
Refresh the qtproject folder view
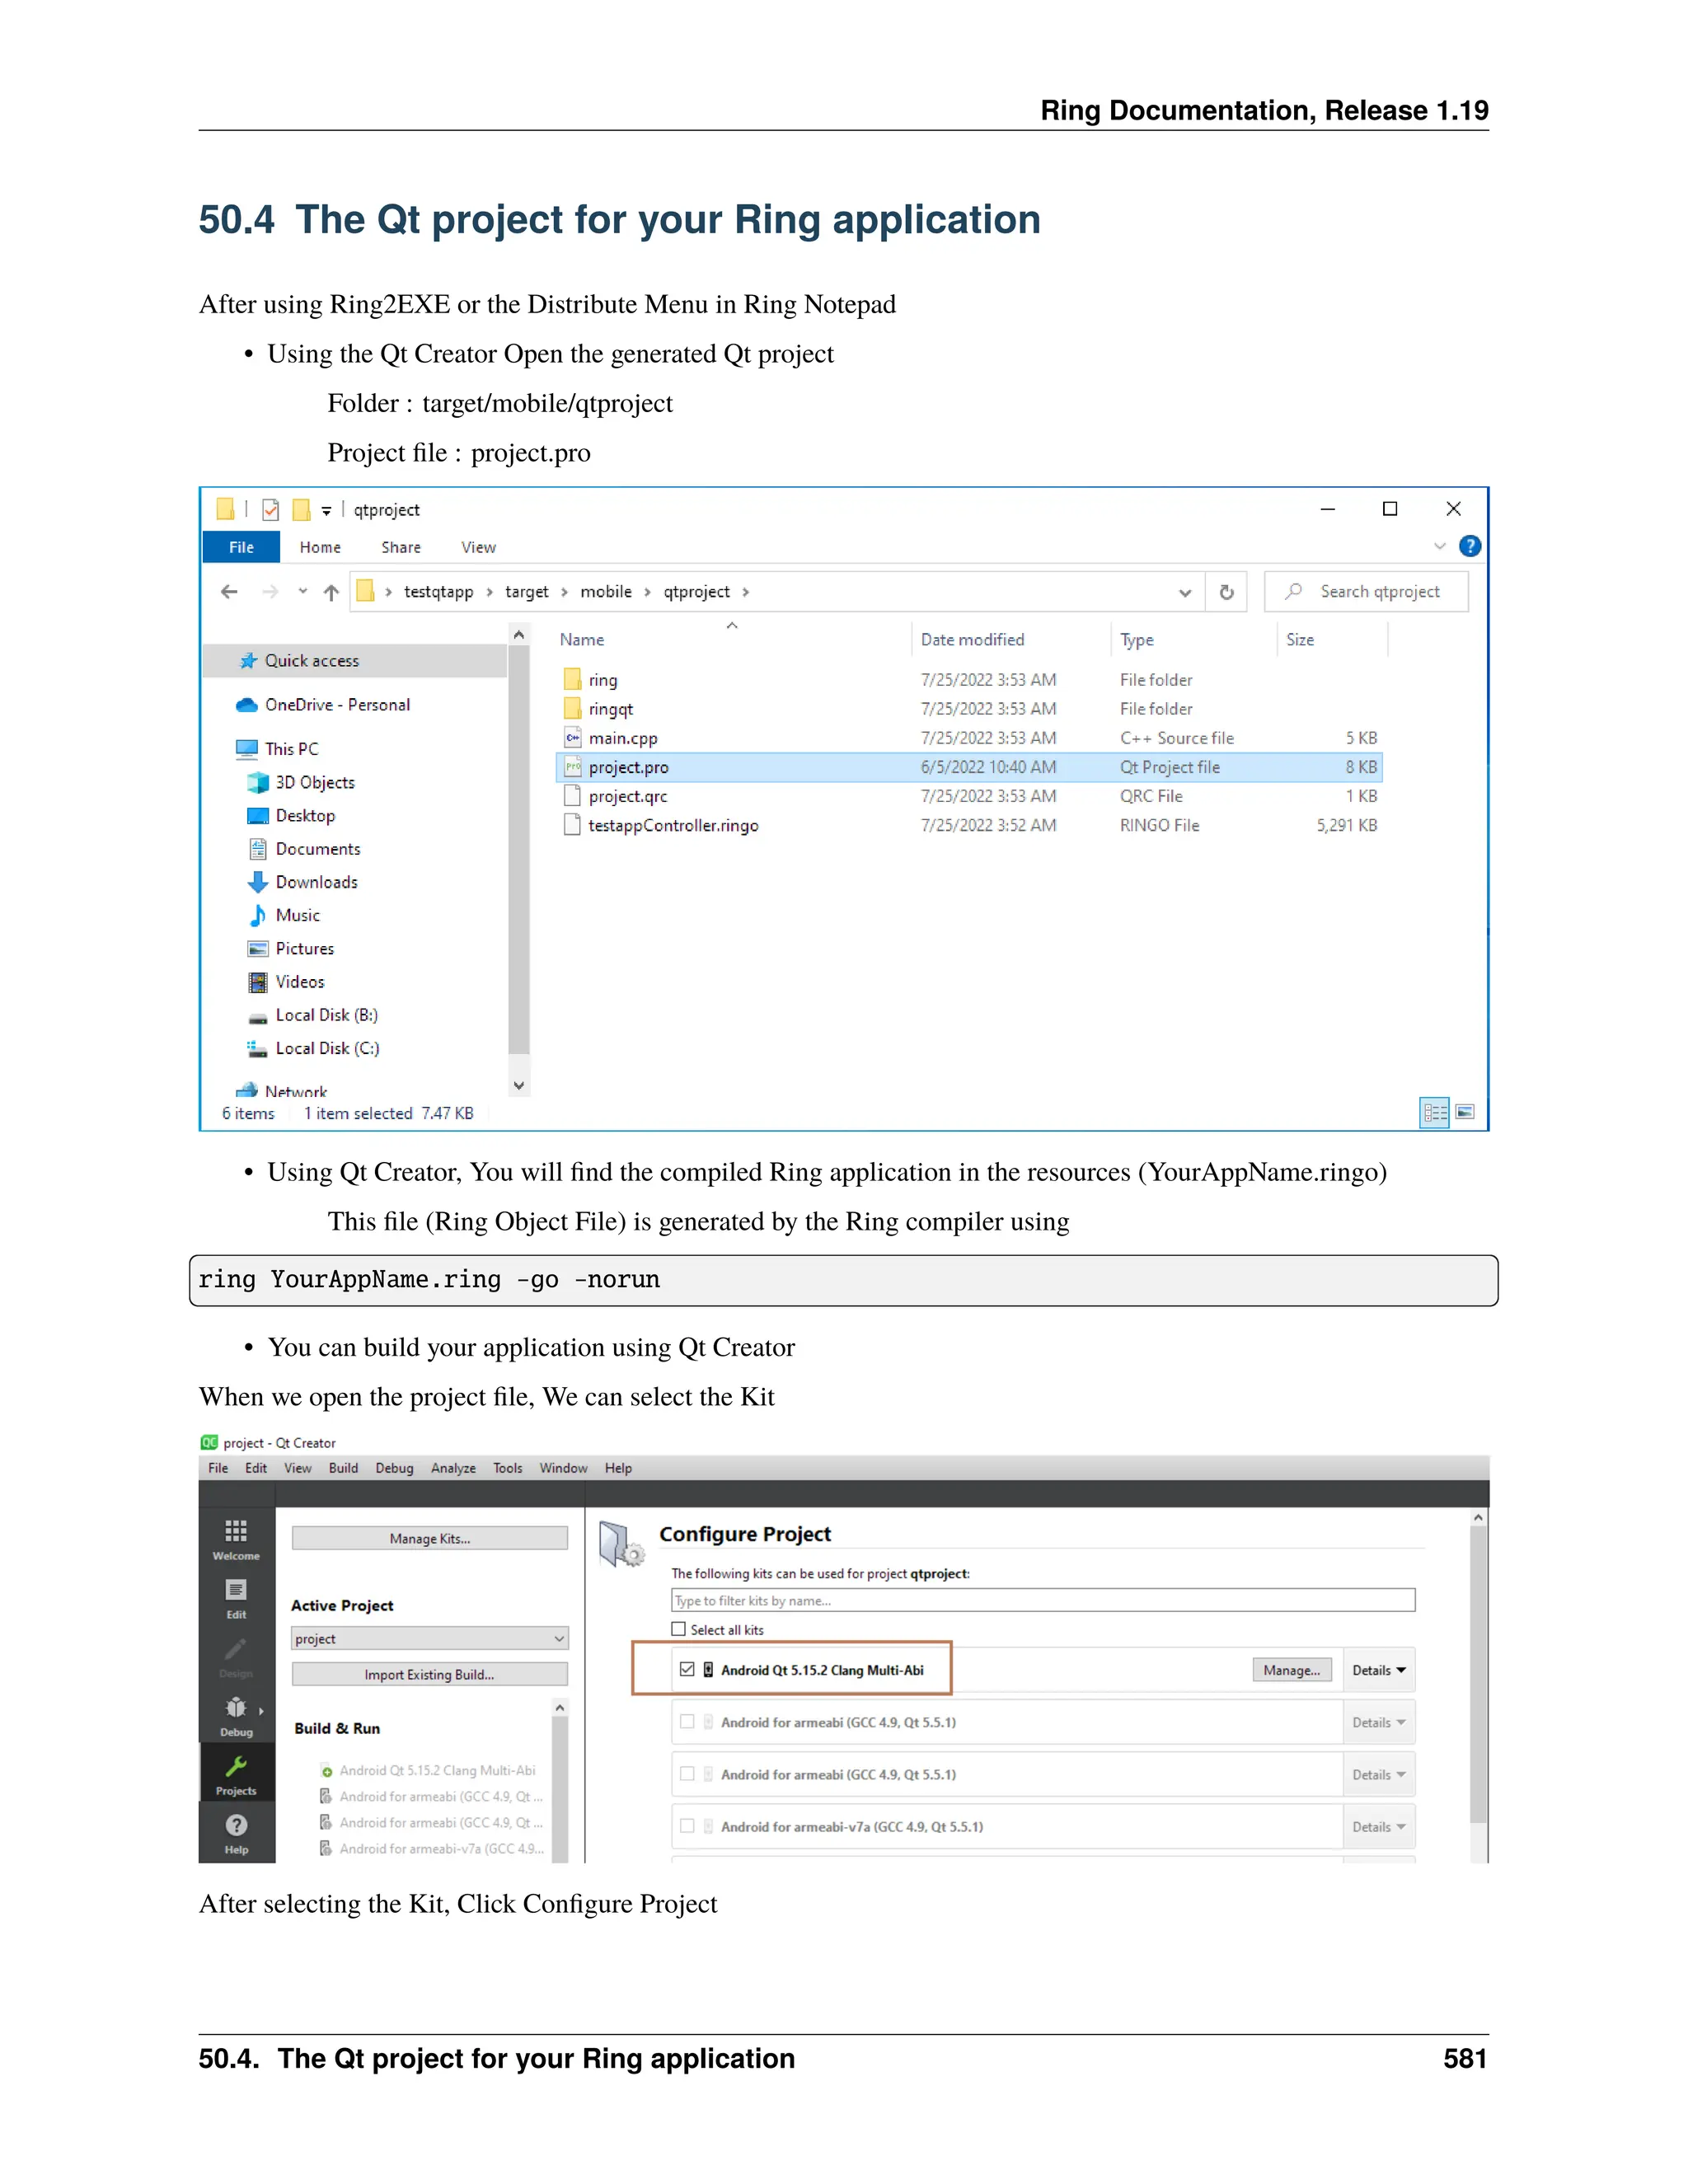click(1226, 592)
